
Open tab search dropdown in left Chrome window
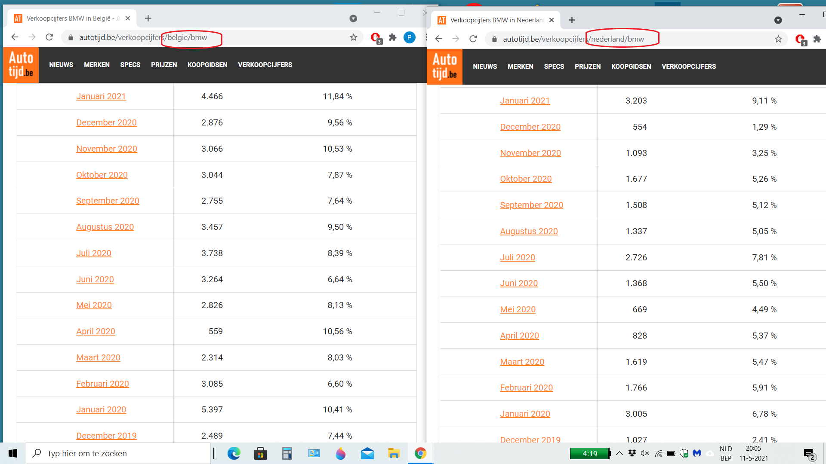pyautogui.click(x=353, y=18)
